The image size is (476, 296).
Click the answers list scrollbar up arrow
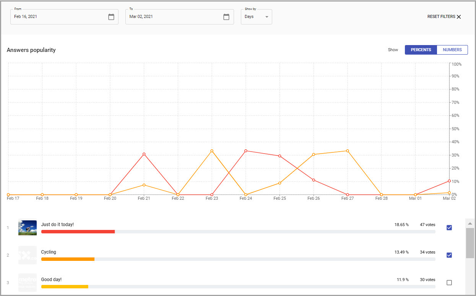coord(470,223)
